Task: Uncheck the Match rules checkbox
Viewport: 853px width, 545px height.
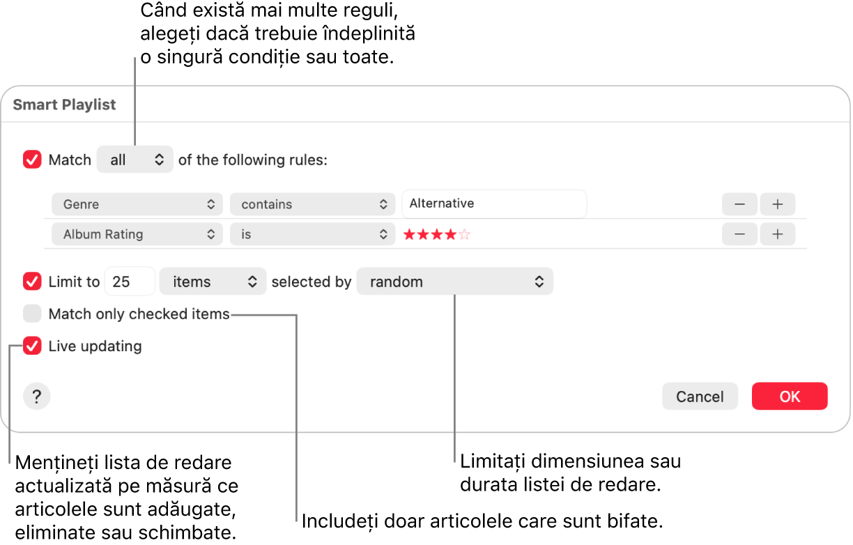Action: pyautogui.click(x=33, y=160)
